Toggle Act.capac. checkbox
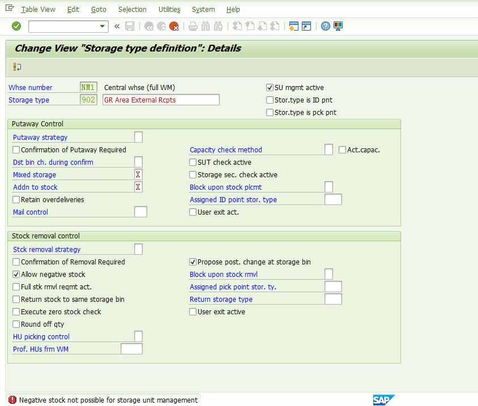Viewport: 478px width, 406px height. [342, 150]
